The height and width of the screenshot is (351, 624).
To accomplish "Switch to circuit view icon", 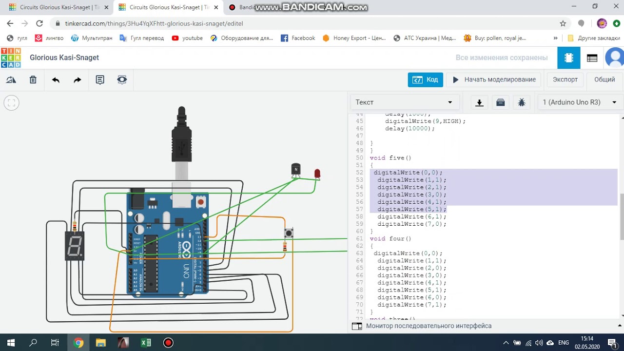I will click(x=569, y=58).
